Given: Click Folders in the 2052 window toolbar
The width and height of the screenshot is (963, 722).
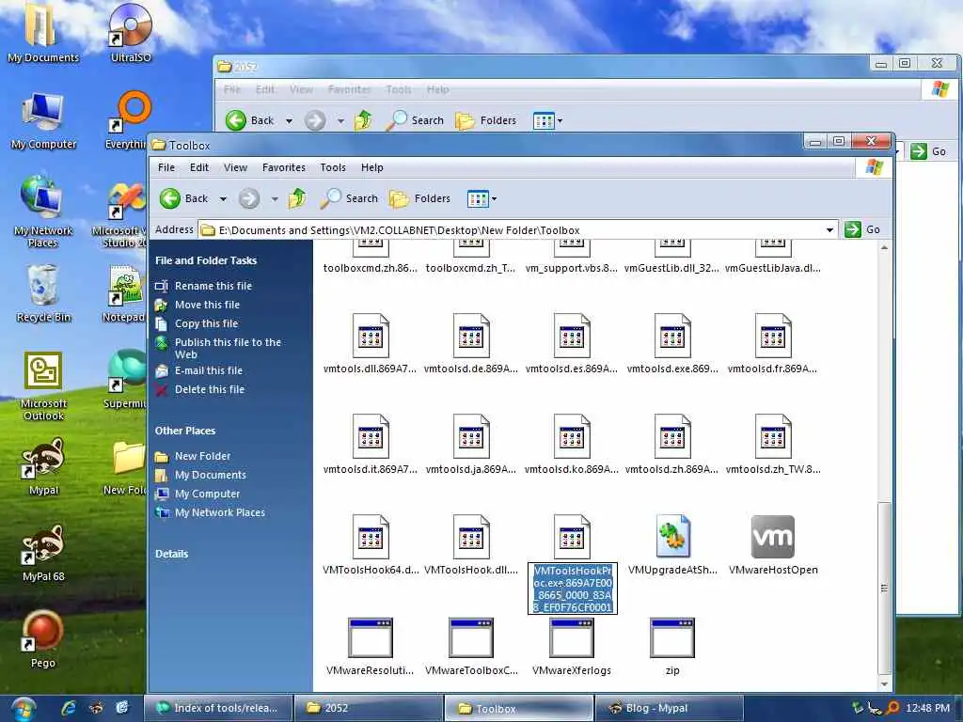Looking at the screenshot, I should [x=486, y=120].
